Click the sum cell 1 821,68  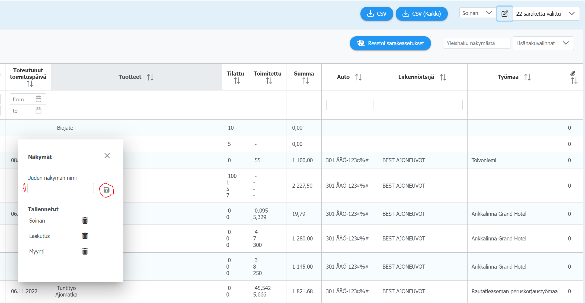click(x=304, y=291)
